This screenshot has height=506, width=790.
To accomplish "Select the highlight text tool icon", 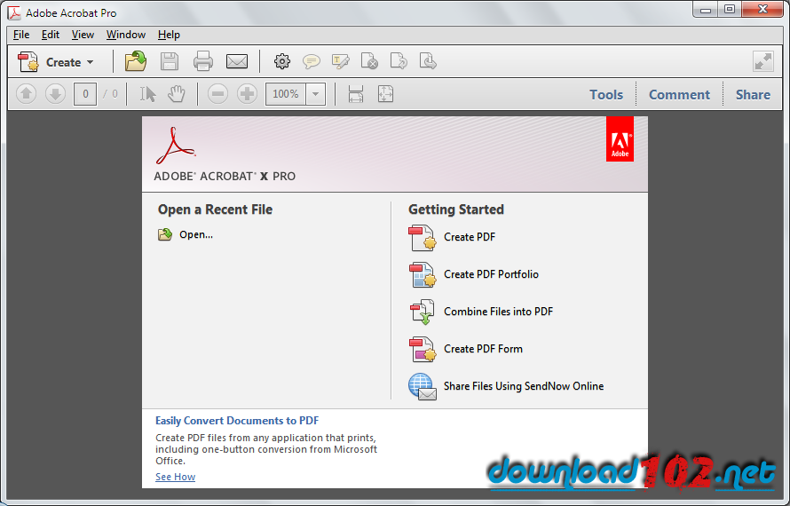I will [341, 61].
